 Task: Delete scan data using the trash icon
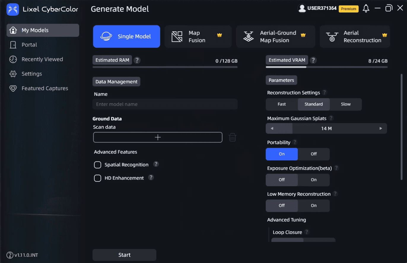pos(233,137)
